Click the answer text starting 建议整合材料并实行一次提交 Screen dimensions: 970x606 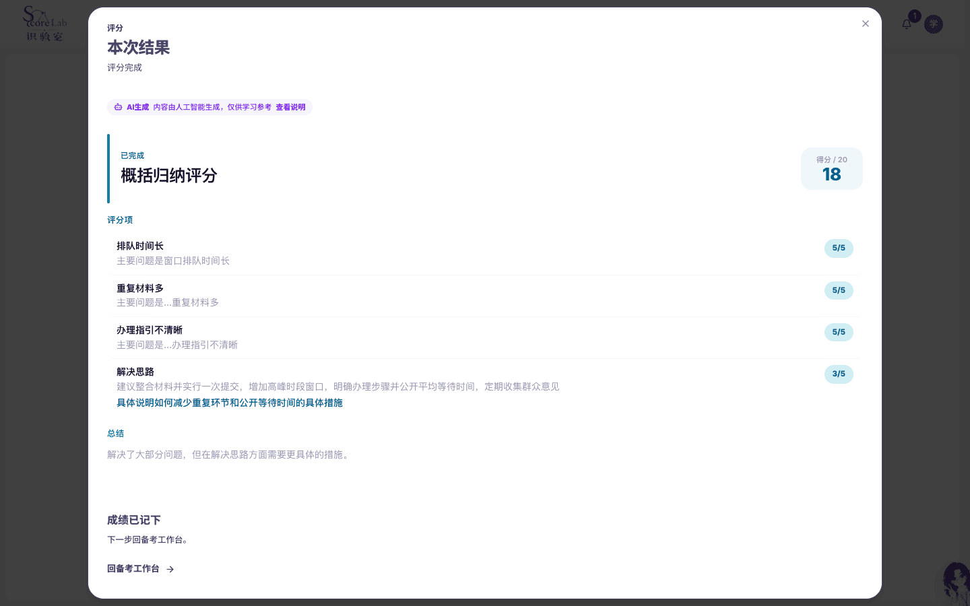coord(338,386)
